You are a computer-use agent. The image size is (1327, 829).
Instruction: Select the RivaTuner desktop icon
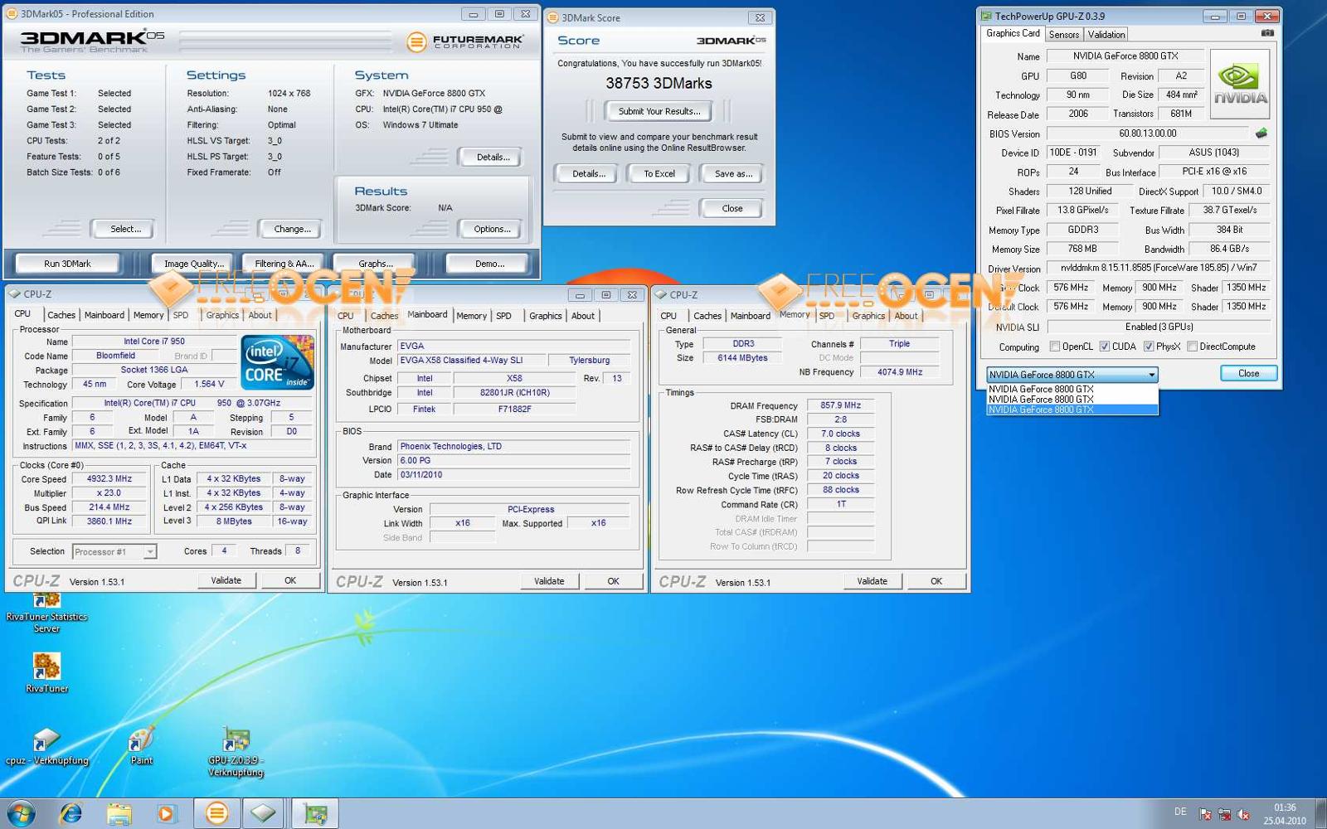46,672
